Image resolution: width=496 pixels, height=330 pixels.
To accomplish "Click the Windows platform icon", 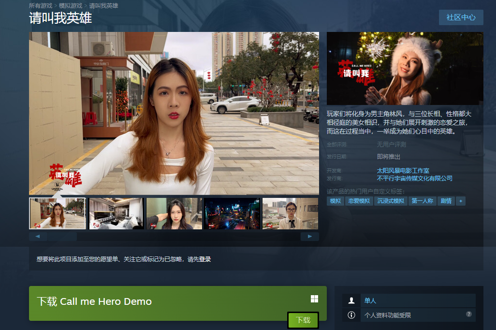I will click(x=314, y=299).
